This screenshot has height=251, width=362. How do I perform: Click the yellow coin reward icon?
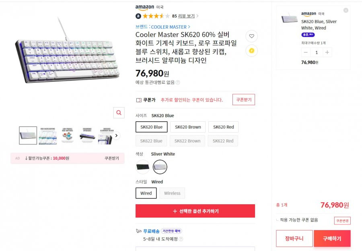coord(251,51)
